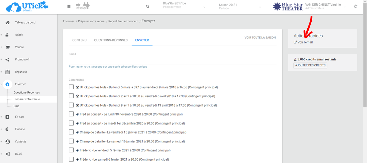Click the Promouvoir share icon
The height and width of the screenshot is (163, 367).
(x=8, y=59)
